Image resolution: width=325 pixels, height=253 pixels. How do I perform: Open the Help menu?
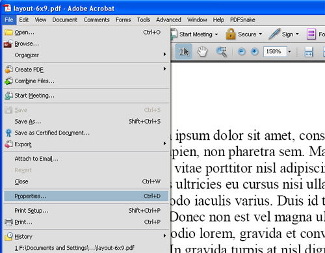218,20
